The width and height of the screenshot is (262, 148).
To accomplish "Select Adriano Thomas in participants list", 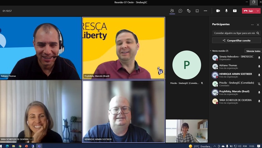I will (x=228, y=66).
